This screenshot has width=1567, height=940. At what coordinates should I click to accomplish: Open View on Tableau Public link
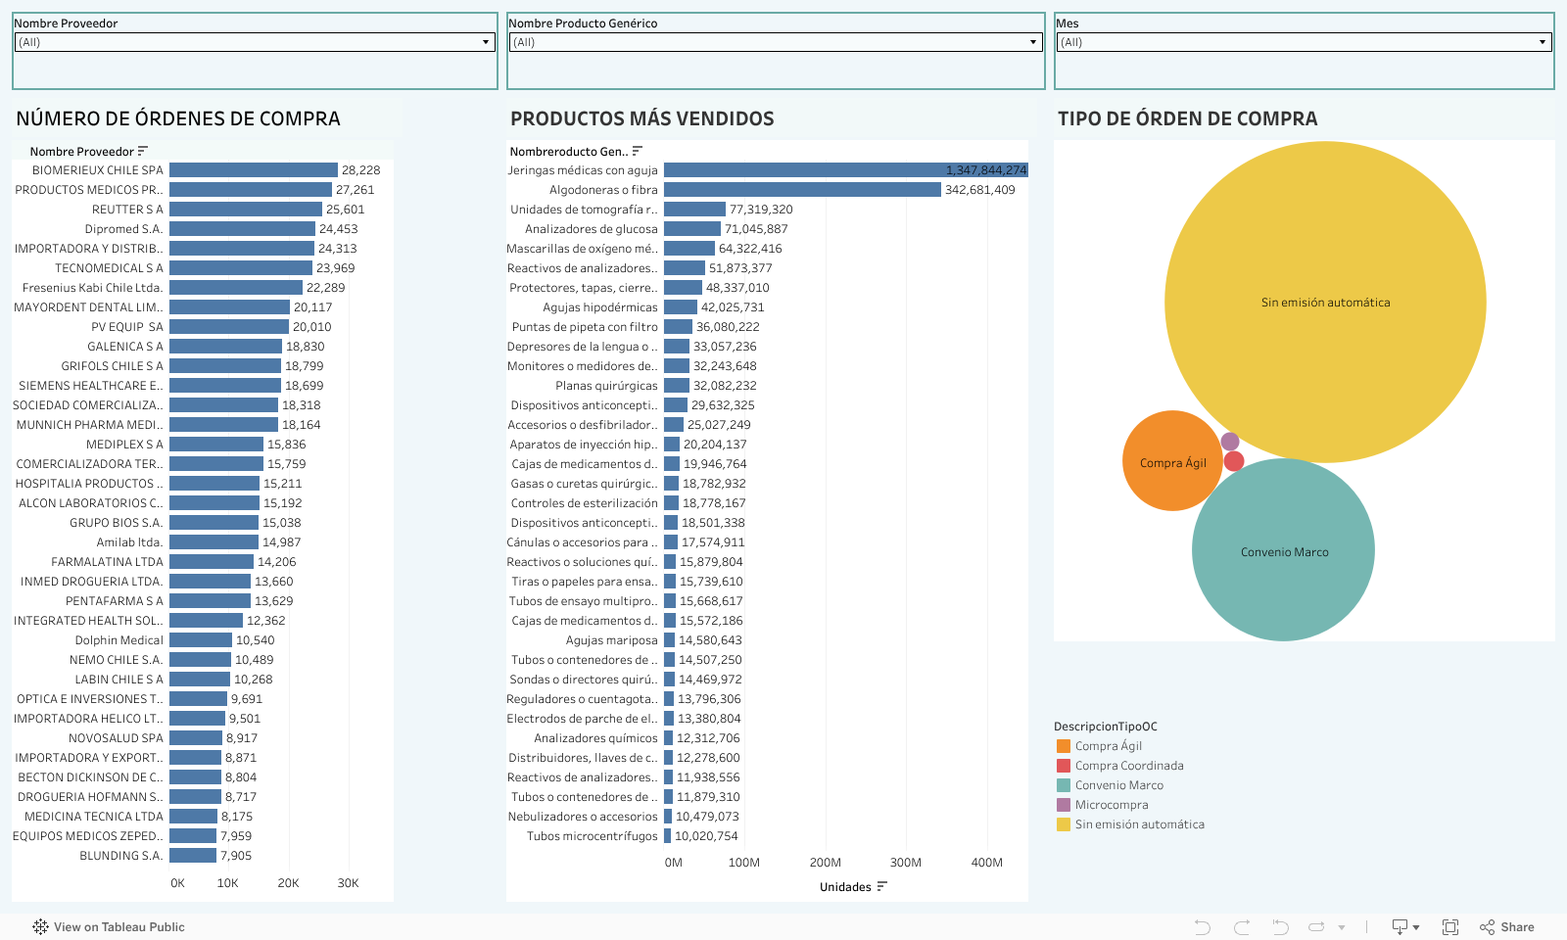(x=109, y=927)
